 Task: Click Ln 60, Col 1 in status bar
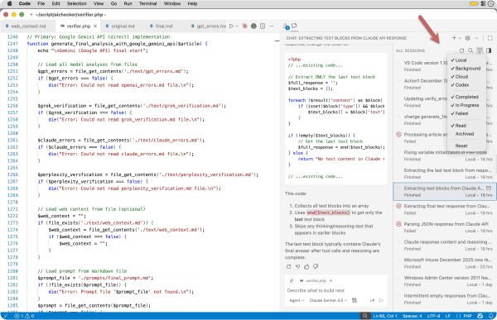(x=385, y=316)
